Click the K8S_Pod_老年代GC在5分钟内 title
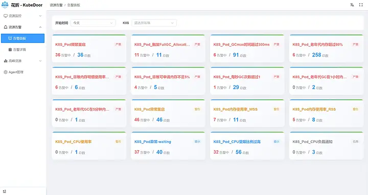 [x=82, y=110]
